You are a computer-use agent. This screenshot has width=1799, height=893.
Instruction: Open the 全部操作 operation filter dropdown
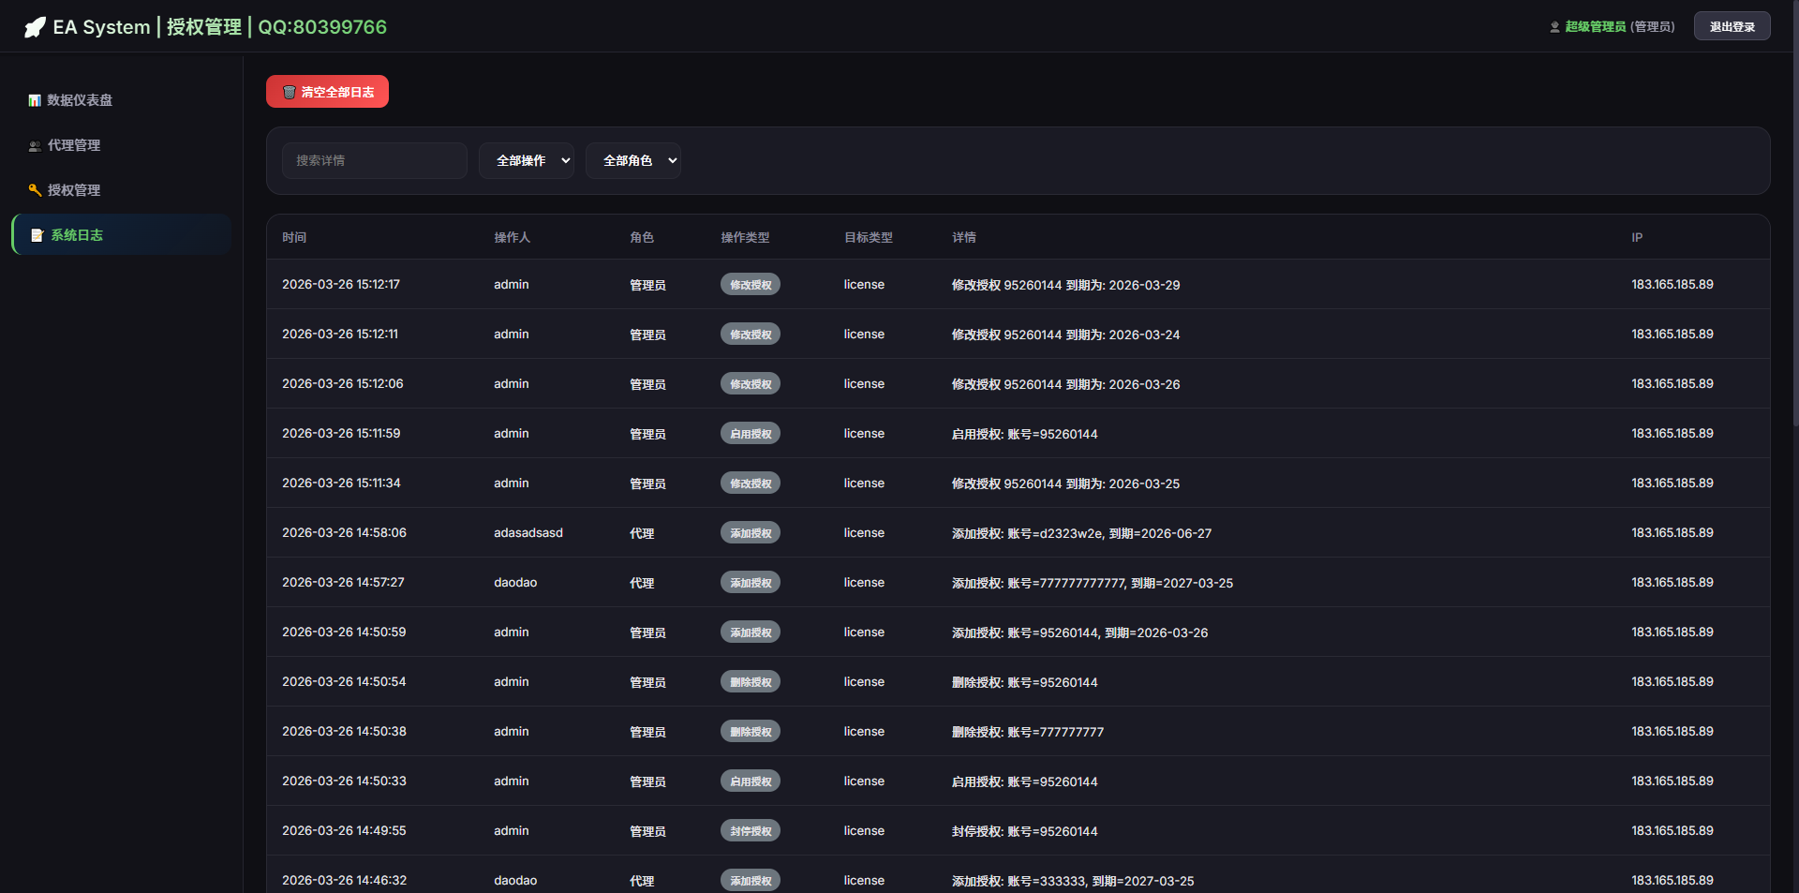tap(527, 160)
